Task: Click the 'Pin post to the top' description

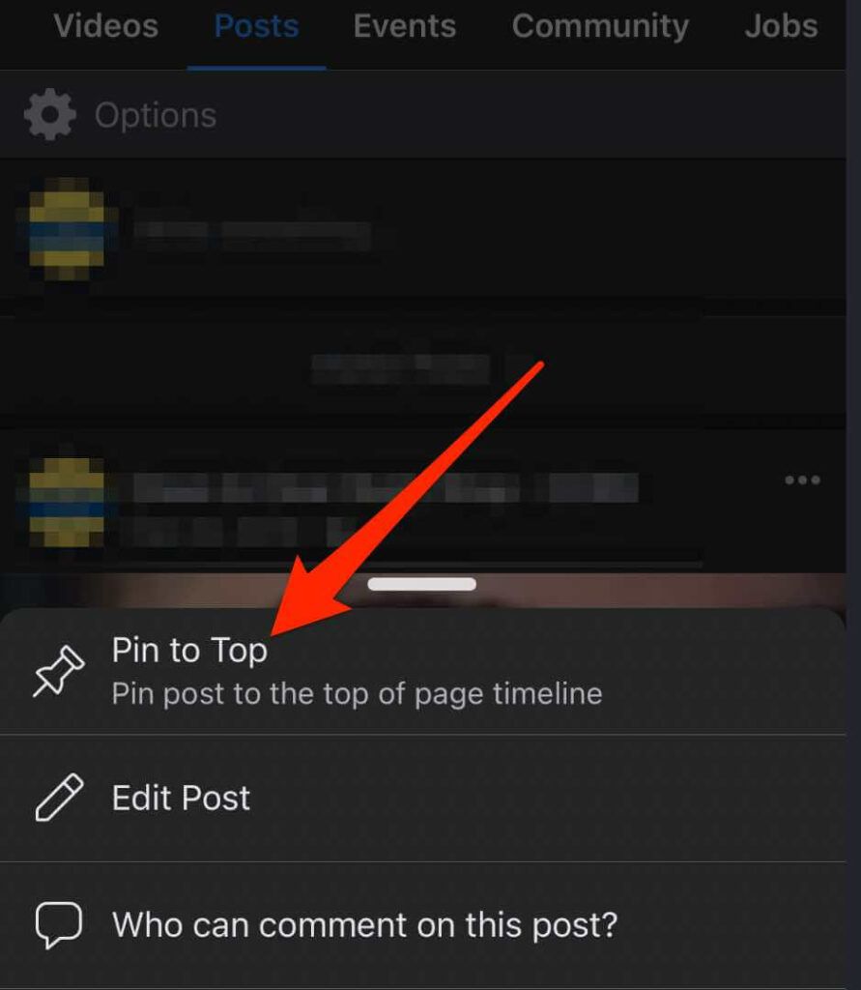Action: (x=357, y=694)
